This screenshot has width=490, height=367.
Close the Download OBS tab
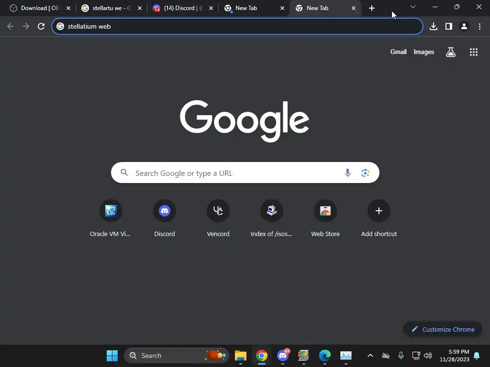coord(68,8)
